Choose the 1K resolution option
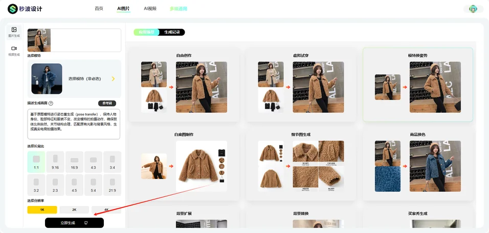The height and width of the screenshot is (233, 489). (x=42, y=210)
